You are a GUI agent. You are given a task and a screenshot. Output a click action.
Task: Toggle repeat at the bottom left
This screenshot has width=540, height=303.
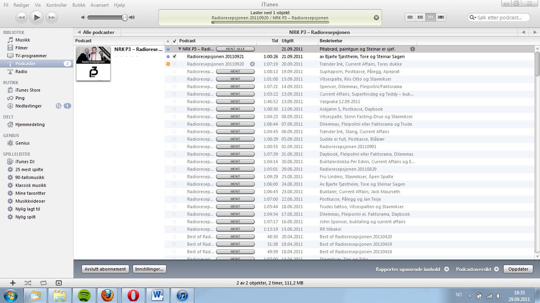43,283
